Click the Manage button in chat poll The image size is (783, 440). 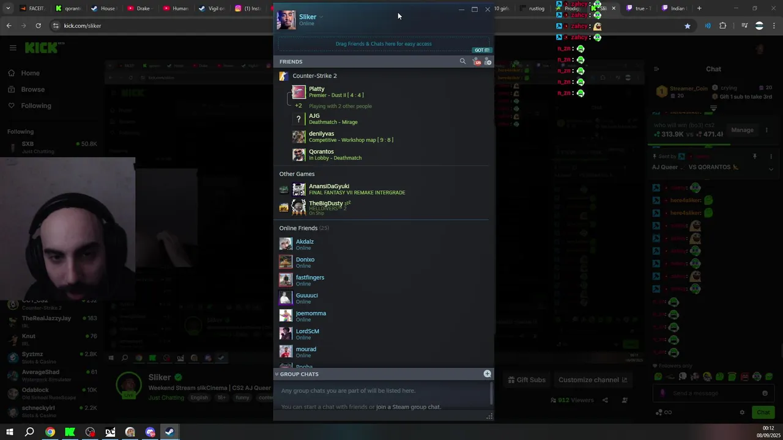click(x=742, y=130)
